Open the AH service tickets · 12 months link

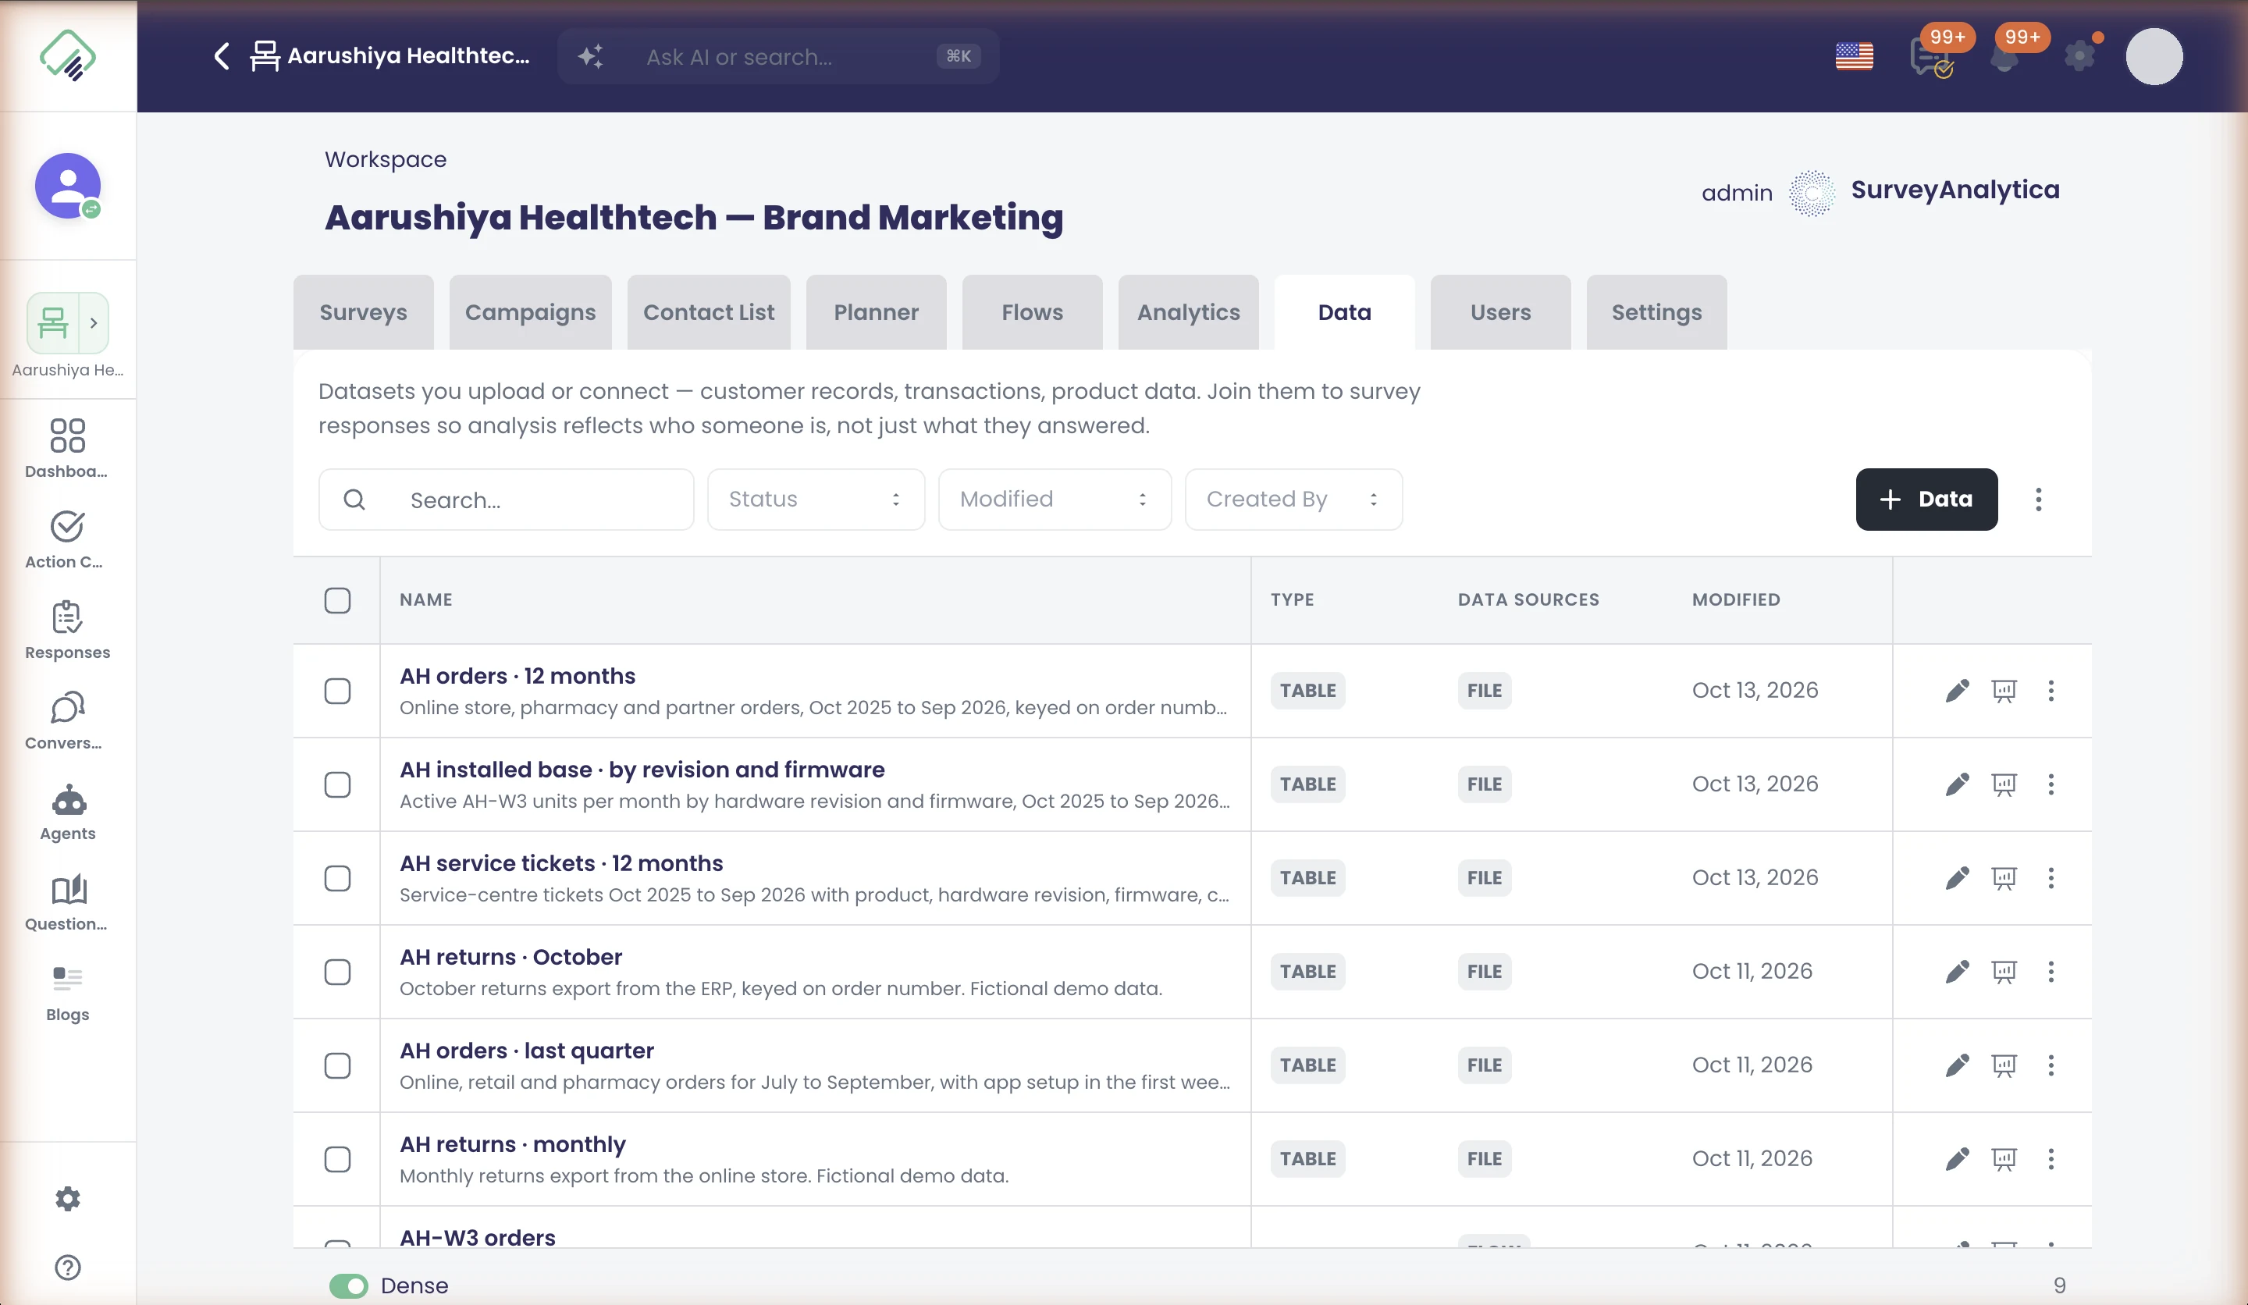(x=561, y=862)
